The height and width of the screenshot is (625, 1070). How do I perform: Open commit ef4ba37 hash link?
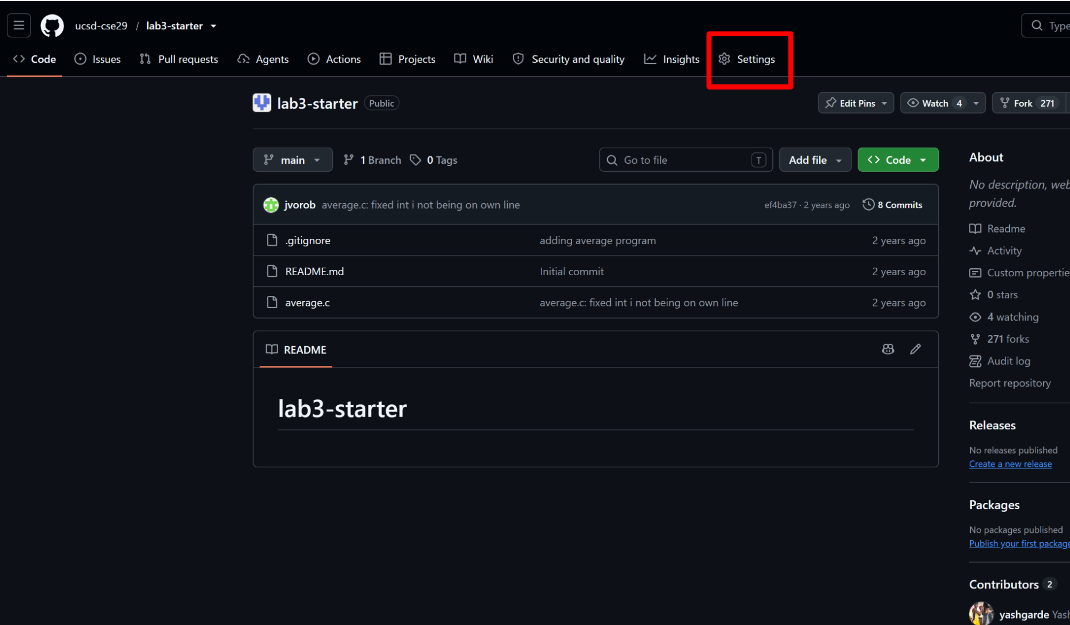[780, 205]
